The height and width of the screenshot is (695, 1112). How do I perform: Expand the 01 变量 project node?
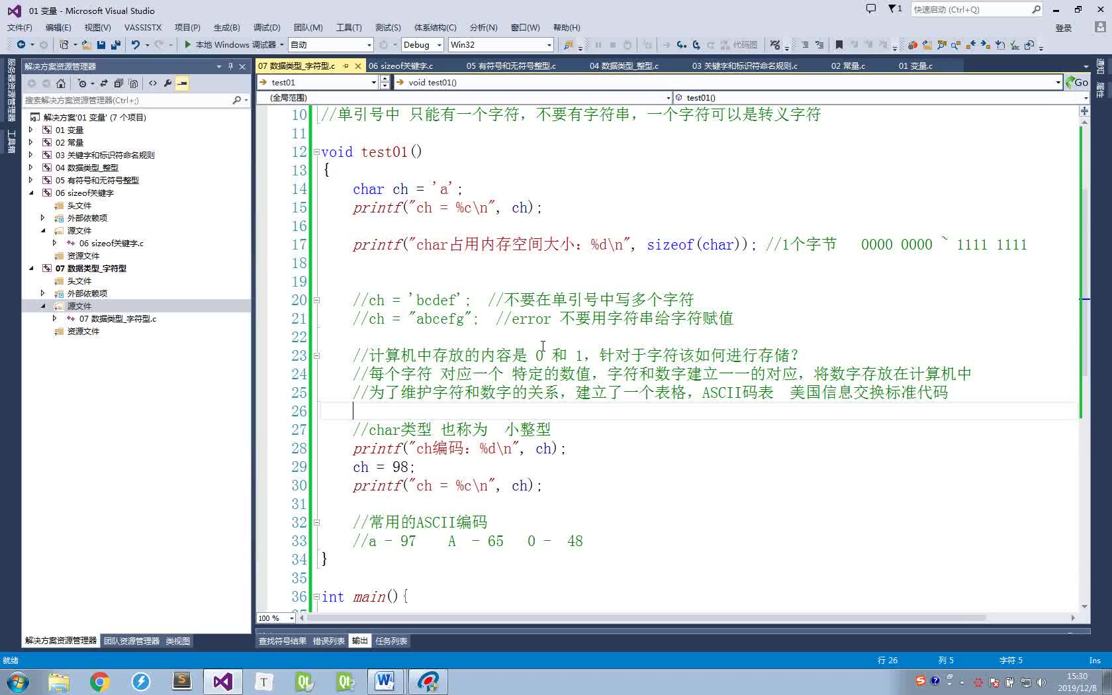pyautogui.click(x=30, y=130)
